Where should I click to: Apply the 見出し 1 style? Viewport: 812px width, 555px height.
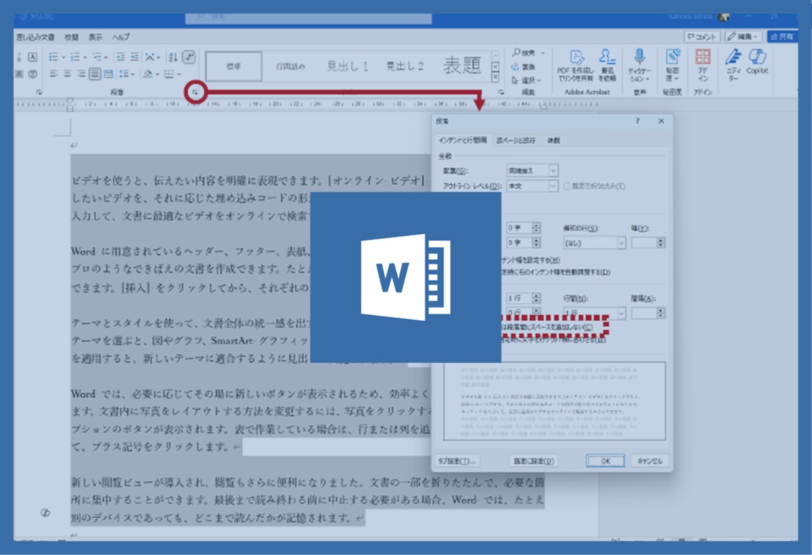347,66
